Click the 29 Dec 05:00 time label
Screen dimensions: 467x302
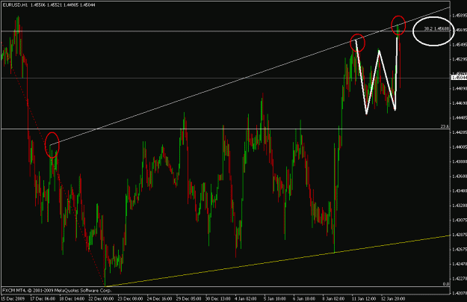pos(188,298)
